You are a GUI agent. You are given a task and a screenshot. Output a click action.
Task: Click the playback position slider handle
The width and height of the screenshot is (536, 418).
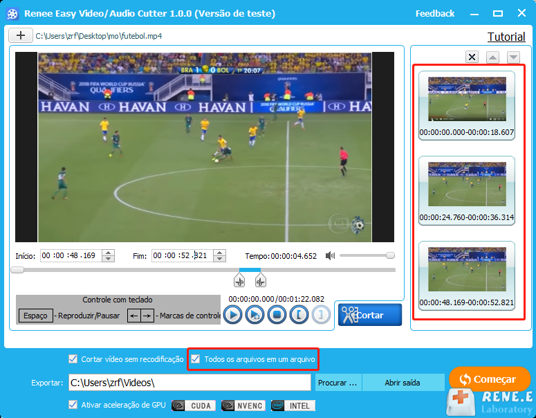[x=17, y=270]
